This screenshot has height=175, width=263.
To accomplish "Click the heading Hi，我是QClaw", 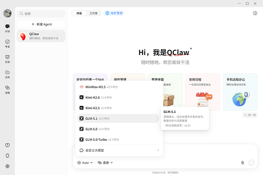I will click(164, 52).
